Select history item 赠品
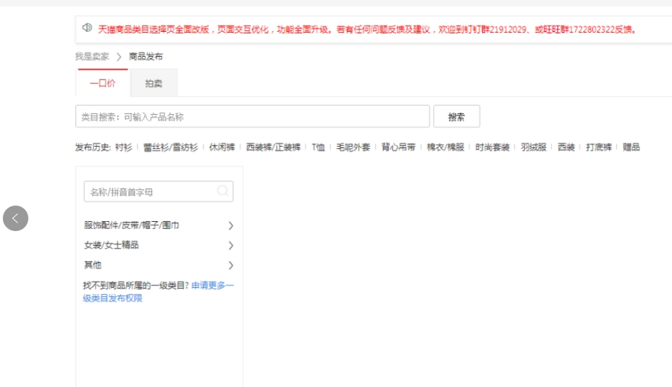The width and height of the screenshot is (672, 387). click(632, 147)
